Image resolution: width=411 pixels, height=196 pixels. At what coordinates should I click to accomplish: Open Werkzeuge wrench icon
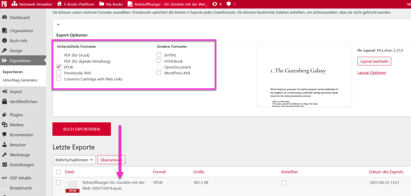pyautogui.click(x=5, y=155)
